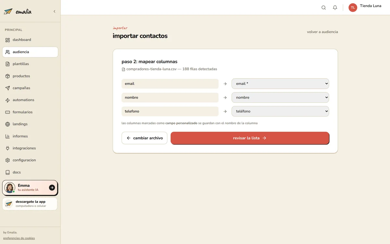
Task: Click the productos box icon
Action: click(x=7, y=76)
